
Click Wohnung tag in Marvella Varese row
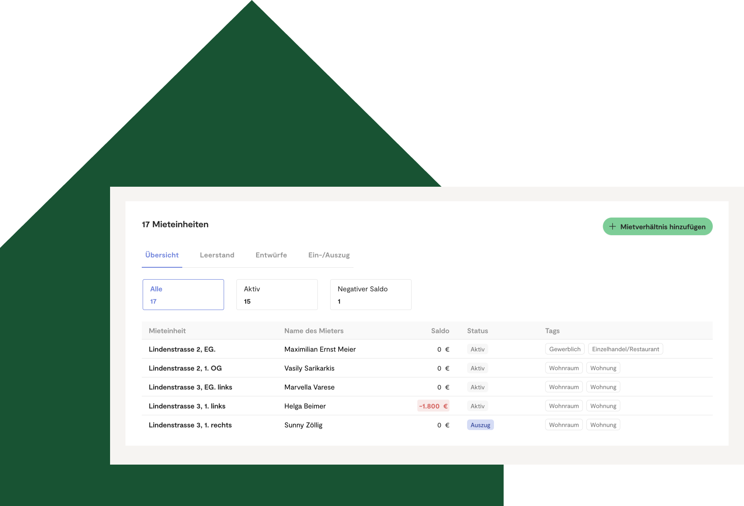(603, 387)
